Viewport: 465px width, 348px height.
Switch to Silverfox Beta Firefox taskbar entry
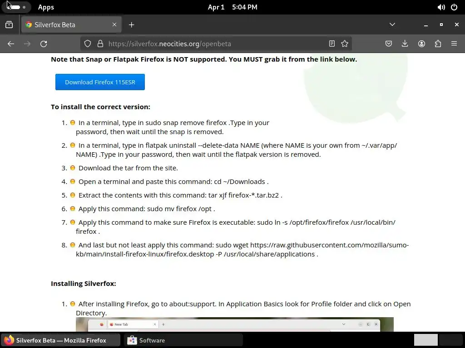click(x=61, y=340)
